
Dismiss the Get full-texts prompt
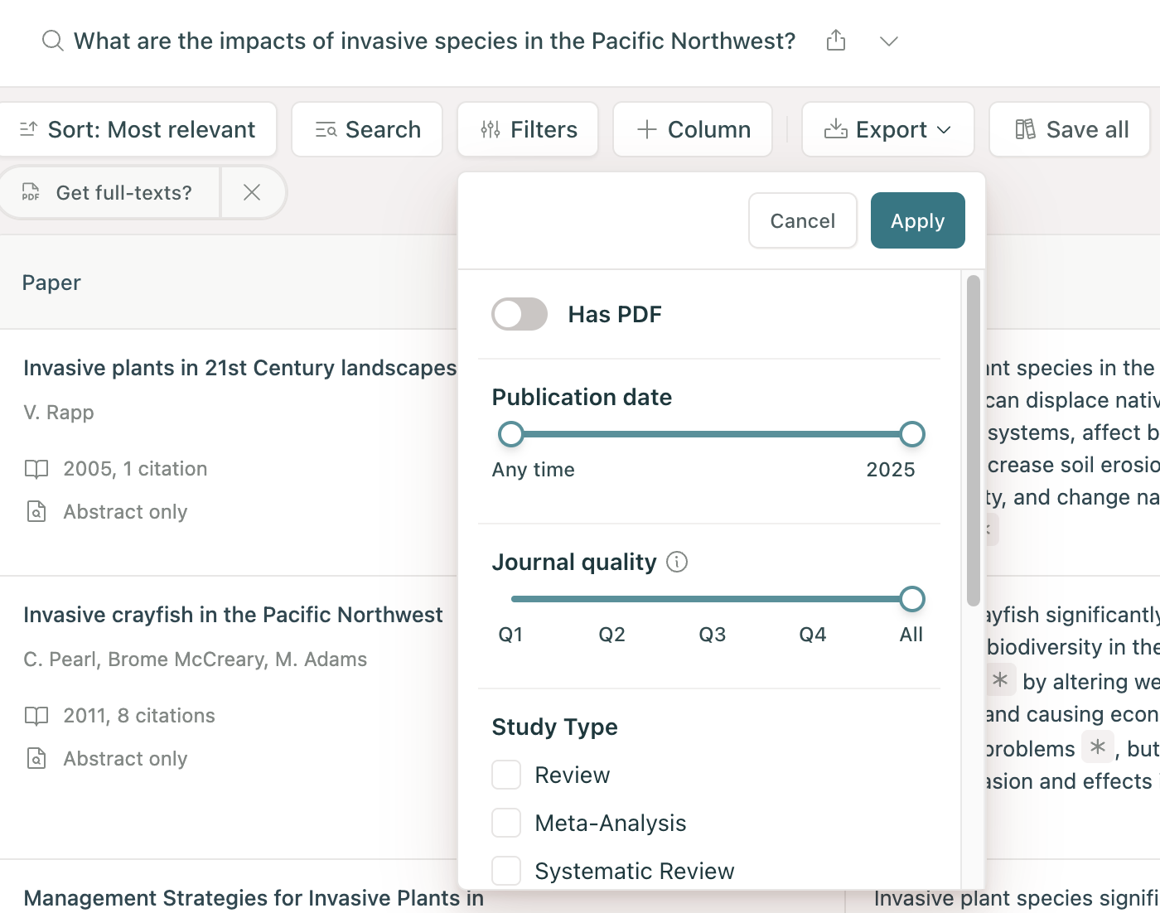click(x=252, y=193)
